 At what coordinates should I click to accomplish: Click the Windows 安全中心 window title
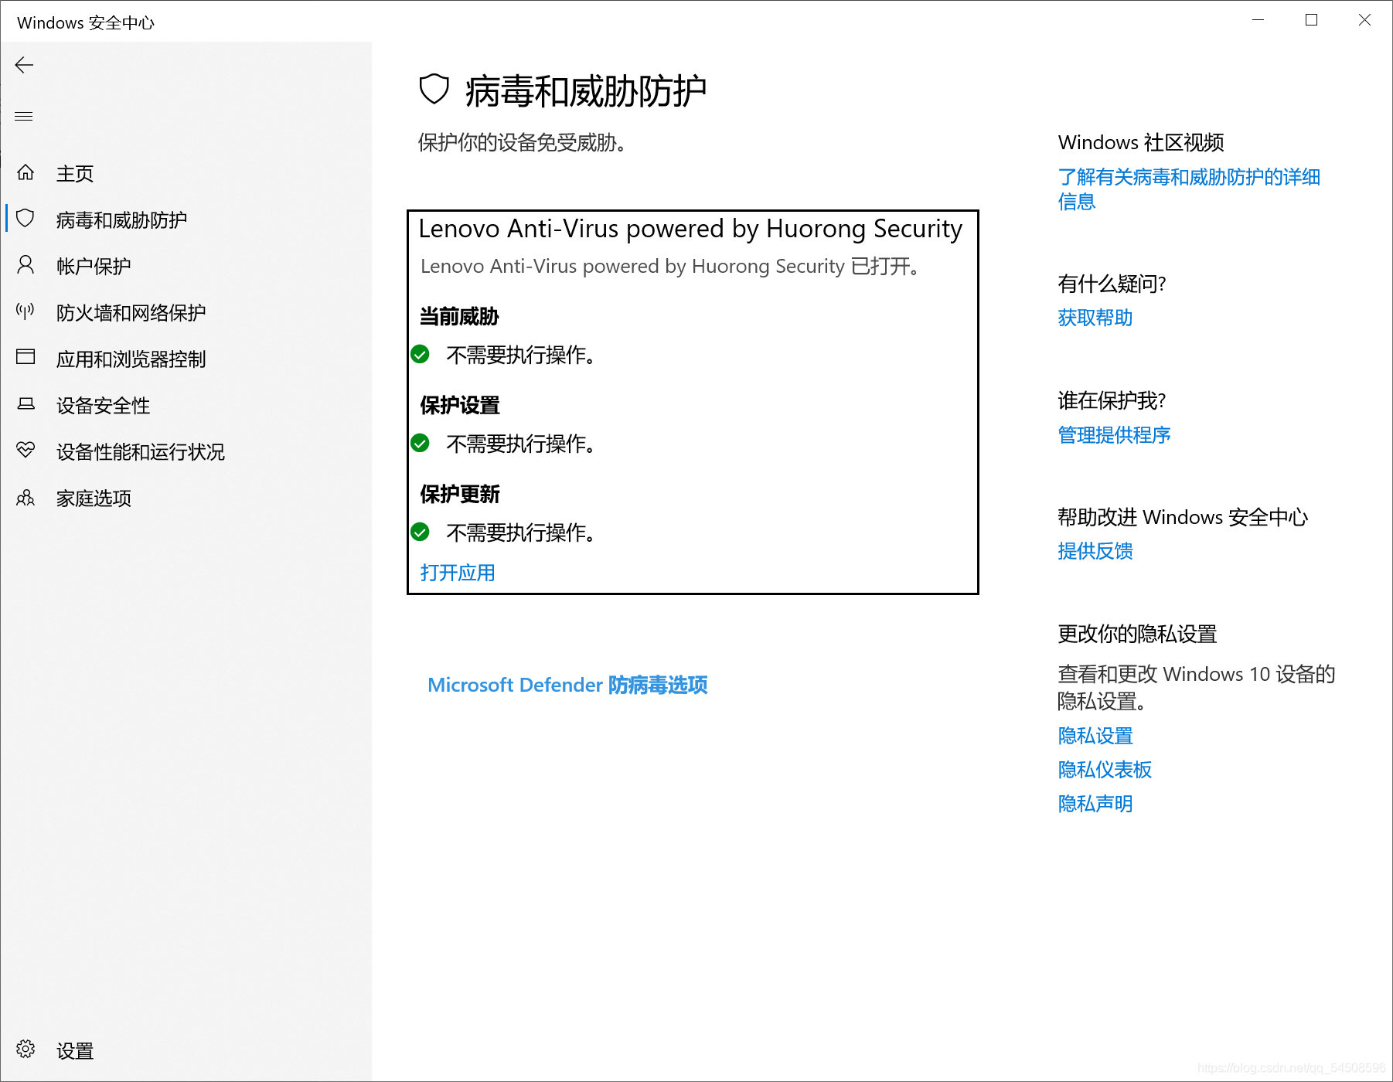pos(86,22)
